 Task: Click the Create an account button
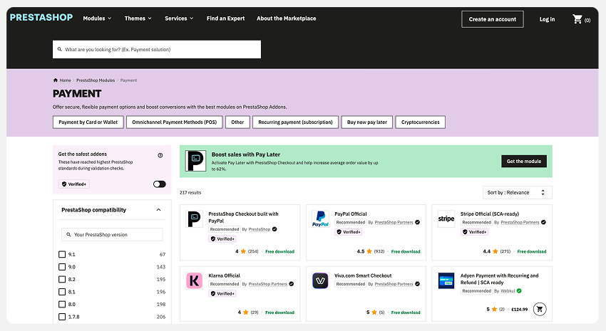click(x=493, y=19)
